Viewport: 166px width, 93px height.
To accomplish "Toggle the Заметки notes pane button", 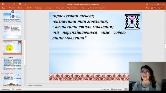I will (x=105, y=89).
